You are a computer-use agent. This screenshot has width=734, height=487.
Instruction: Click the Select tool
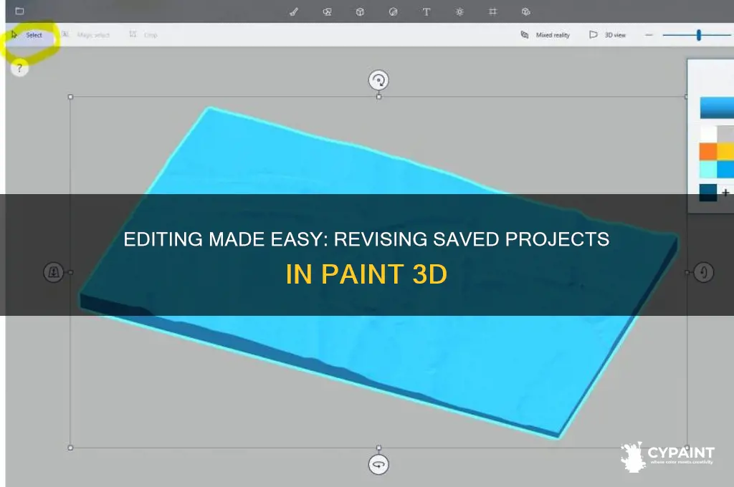pos(28,35)
